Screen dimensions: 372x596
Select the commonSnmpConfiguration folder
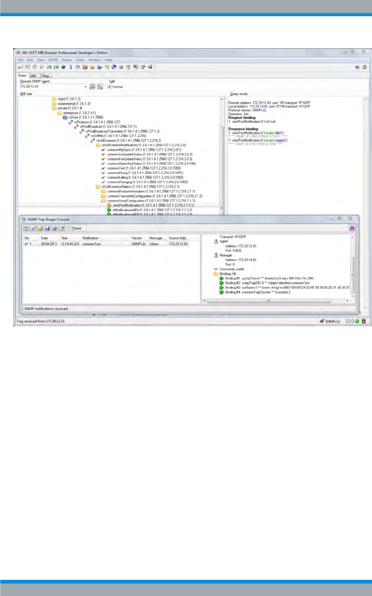tap(148, 201)
